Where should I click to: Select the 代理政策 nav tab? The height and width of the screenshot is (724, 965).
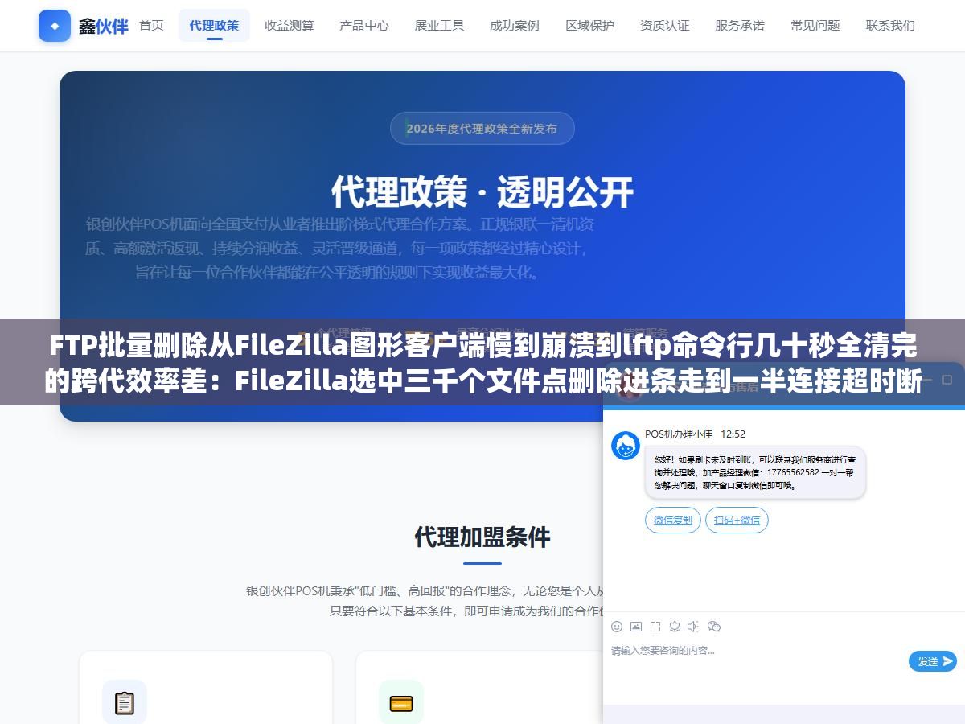[x=214, y=25]
